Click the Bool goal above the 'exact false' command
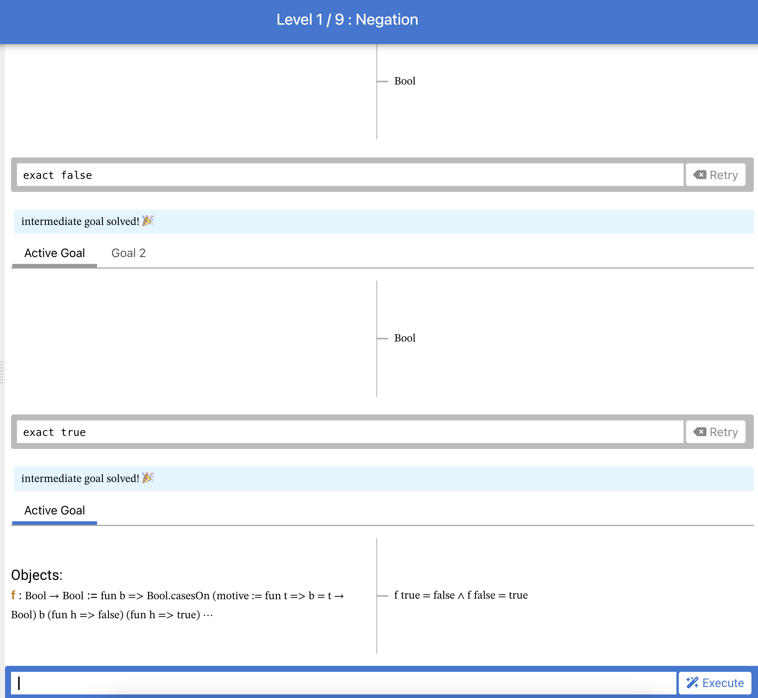Viewport: 758px width, 698px height. 405,81
